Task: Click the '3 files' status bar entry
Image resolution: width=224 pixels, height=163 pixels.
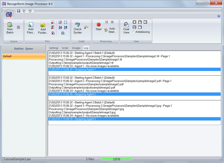Action: (x=90, y=159)
